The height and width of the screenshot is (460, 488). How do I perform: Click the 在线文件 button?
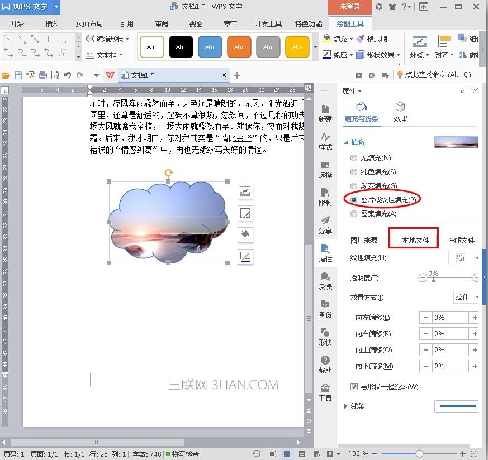point(461,240)
